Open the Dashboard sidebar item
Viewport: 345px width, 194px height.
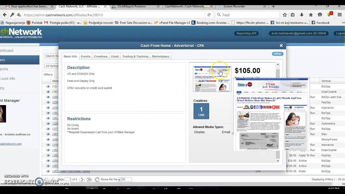(x=6, y=50)
